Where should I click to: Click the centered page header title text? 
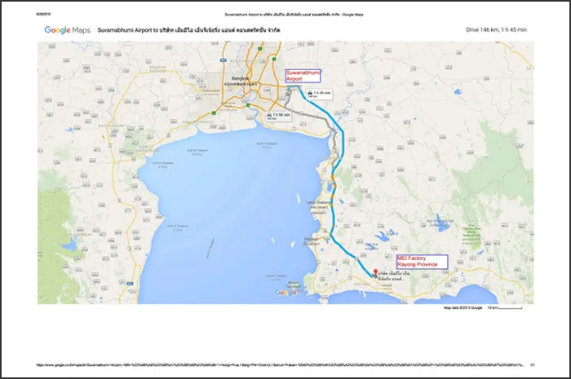294,15
